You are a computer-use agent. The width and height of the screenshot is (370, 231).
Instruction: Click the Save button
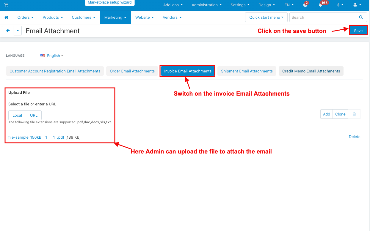pyautogui.click(x=358, y=31)
